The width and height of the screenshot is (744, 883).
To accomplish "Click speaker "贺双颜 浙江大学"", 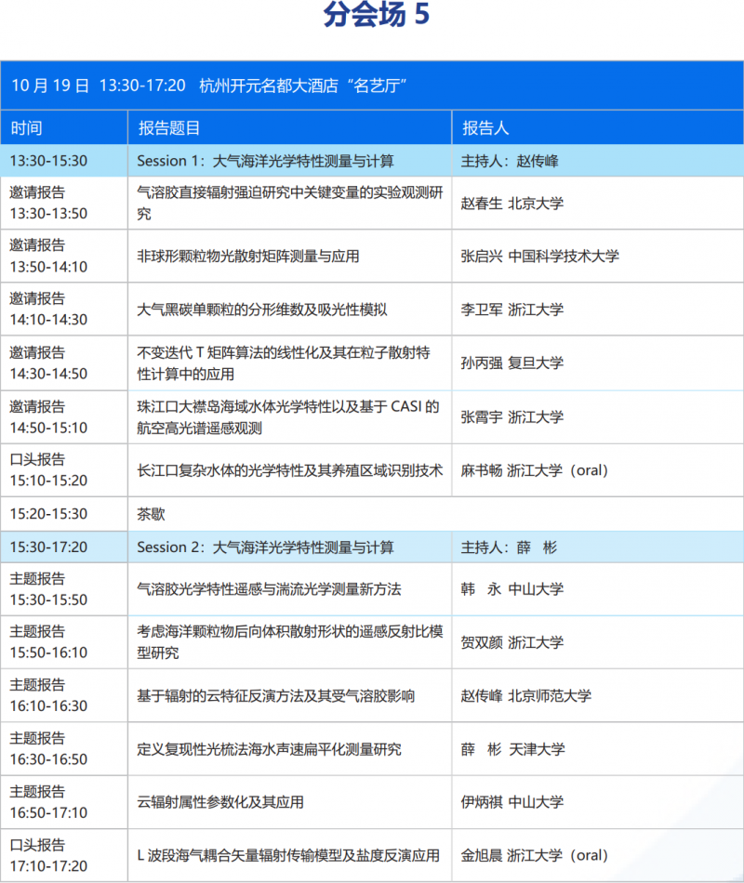I will (x=511, y=642).
